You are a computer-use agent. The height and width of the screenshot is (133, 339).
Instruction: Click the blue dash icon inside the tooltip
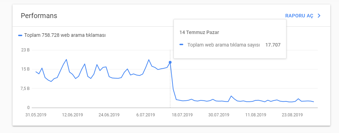[x=182, y=44]
